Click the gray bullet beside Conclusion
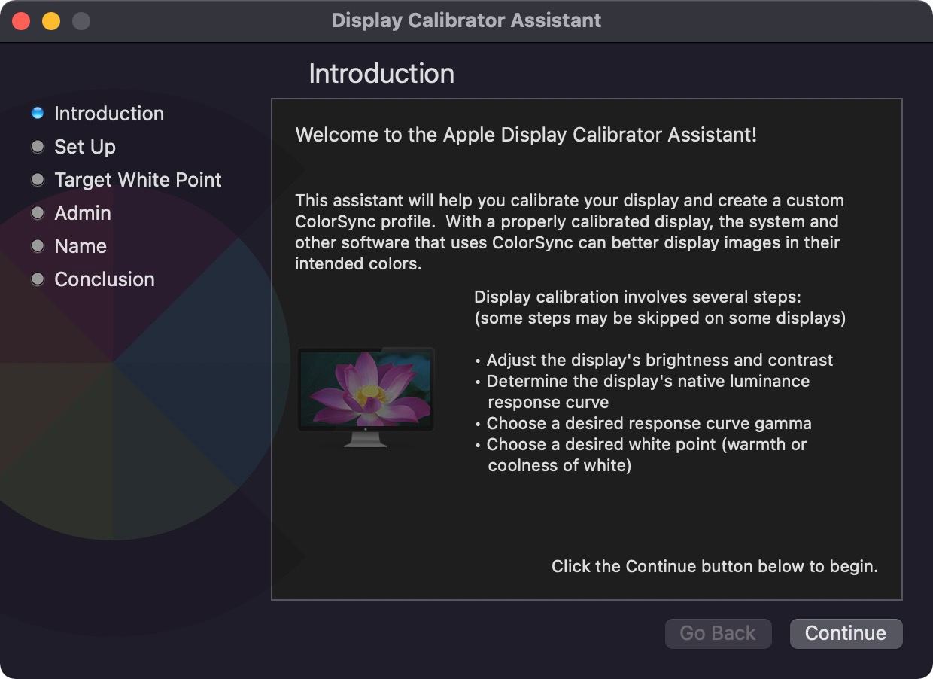This screenshot has height=679, width=933. (x=38, y=279)
